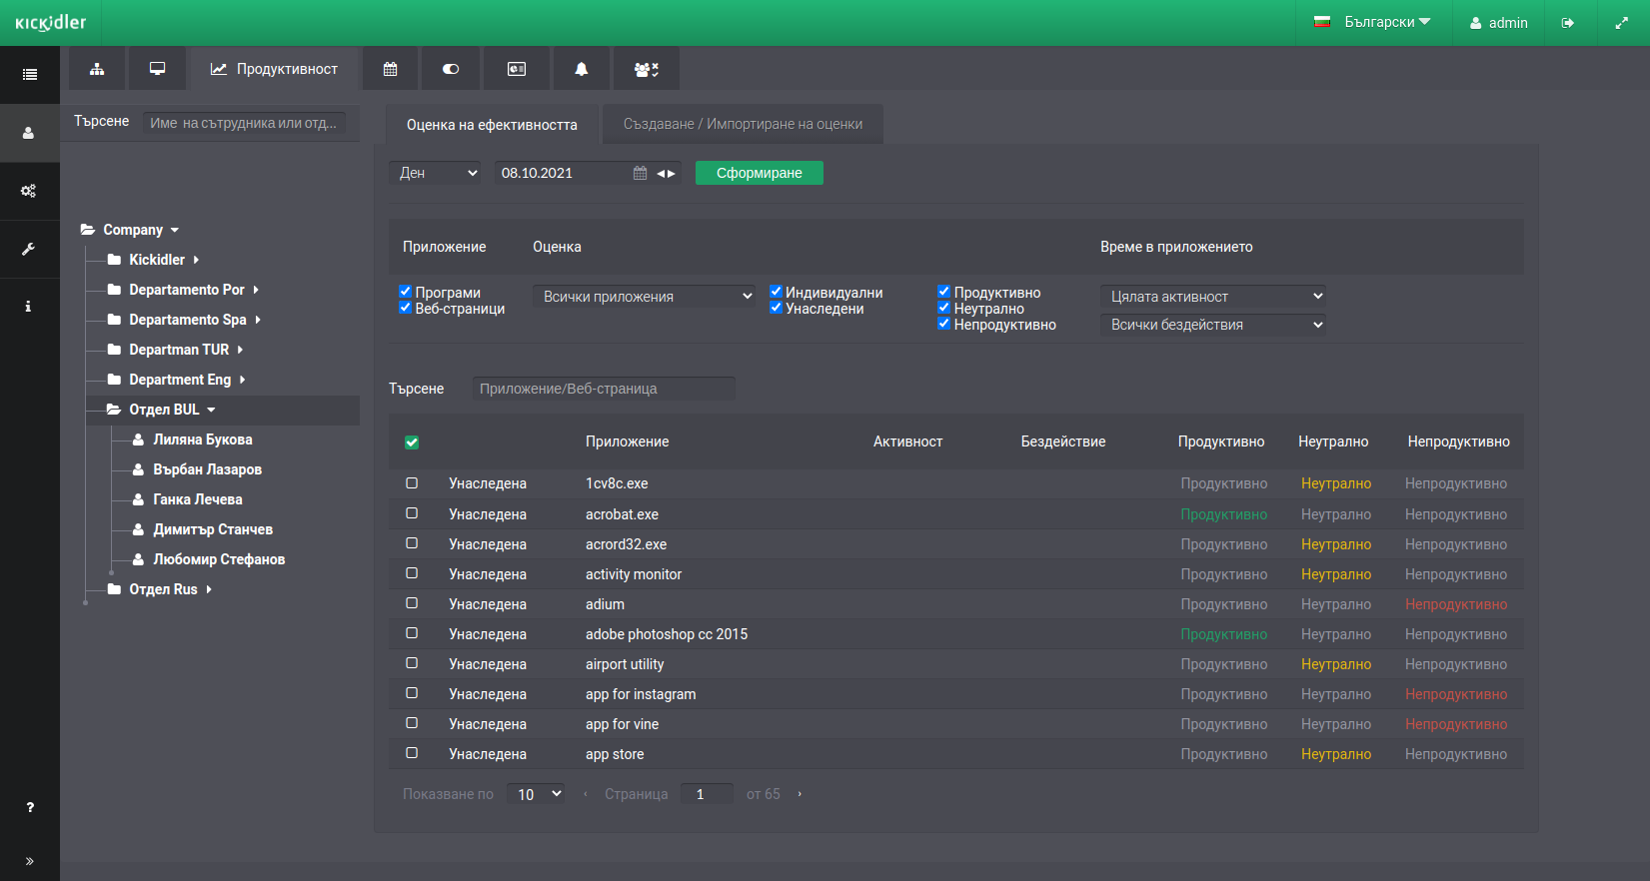Uncheck the Неутрално filter checkbox
1650x881 pixels.
point(943,308)
